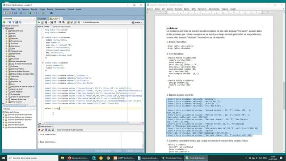Switch to Firefox window on the taskbar
Screen dimensions: 286x161
point(78,158)
